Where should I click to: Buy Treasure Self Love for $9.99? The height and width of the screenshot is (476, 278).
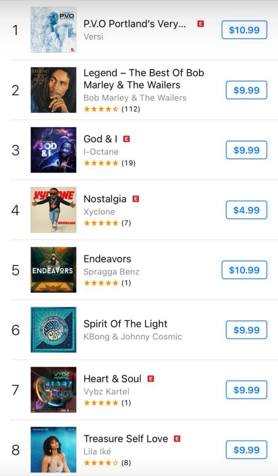(x=246, y=450)
